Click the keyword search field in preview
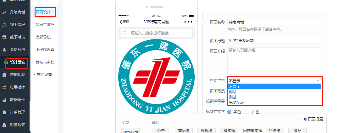355x133 pixels. (x=157, y=33)
